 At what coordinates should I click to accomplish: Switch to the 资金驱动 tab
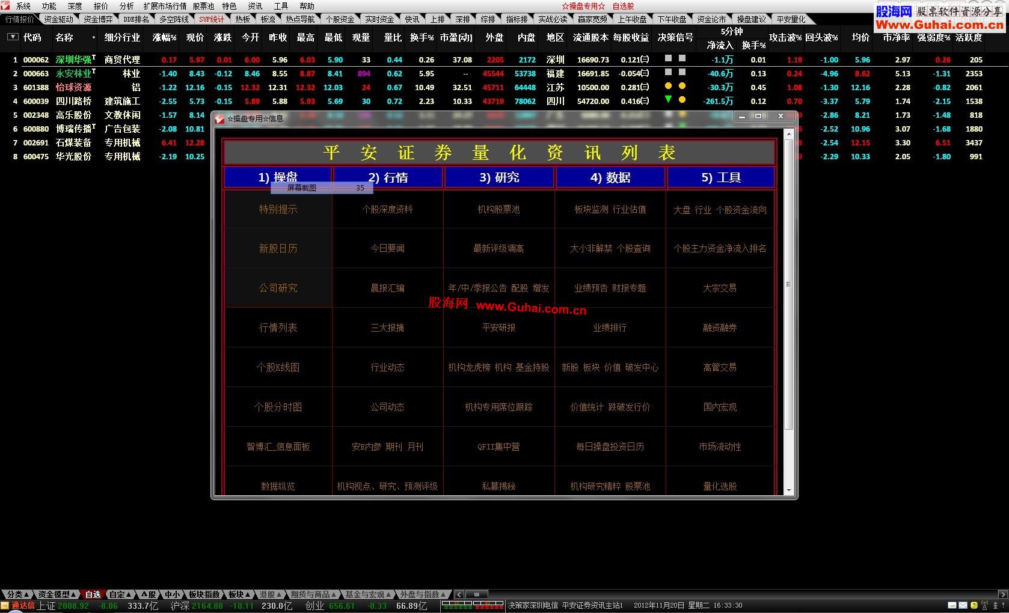click(x=58, y=19)
